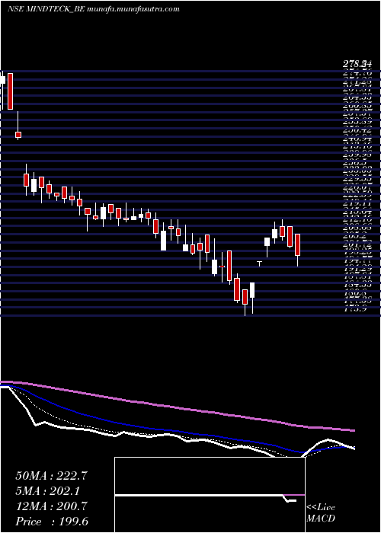
Task: Click the purple 50MA moving average line
Action: [x=178, y=407]
